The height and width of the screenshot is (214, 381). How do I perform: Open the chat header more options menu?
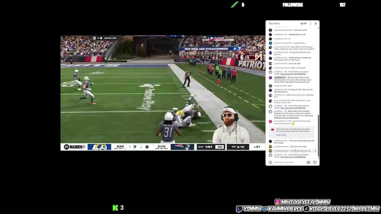pos(310,23)
